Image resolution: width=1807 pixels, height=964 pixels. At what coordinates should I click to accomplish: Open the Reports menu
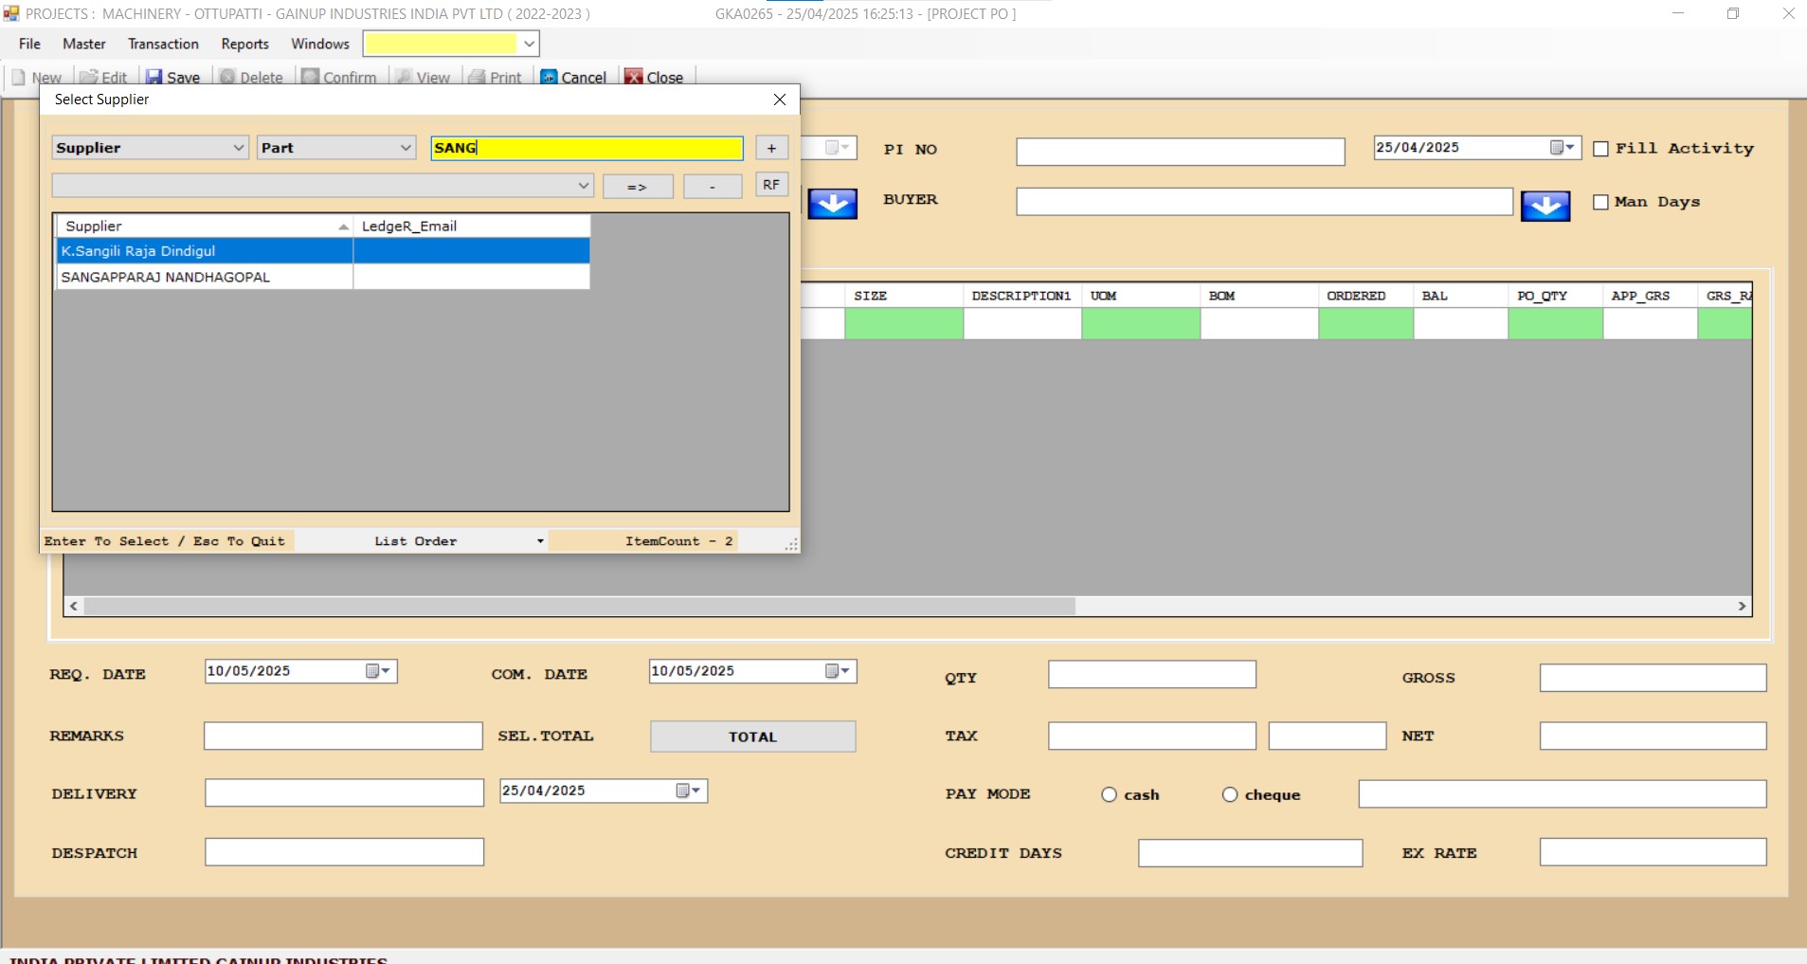coord(244,44)
